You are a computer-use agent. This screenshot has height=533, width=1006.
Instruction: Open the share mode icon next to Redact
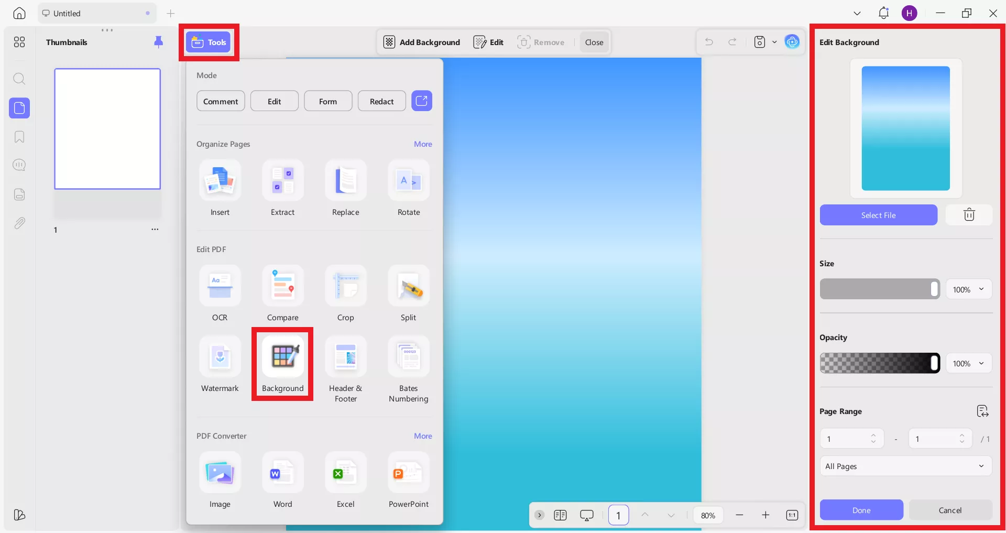pos(422,101)
